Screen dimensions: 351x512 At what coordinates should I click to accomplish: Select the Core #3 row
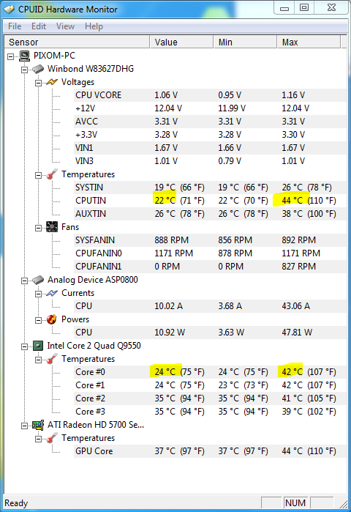pyautogui.click(x=210, y=412)
